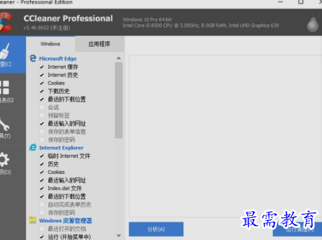Open the Cleaner broom sidebar icon

pos(5,51)
